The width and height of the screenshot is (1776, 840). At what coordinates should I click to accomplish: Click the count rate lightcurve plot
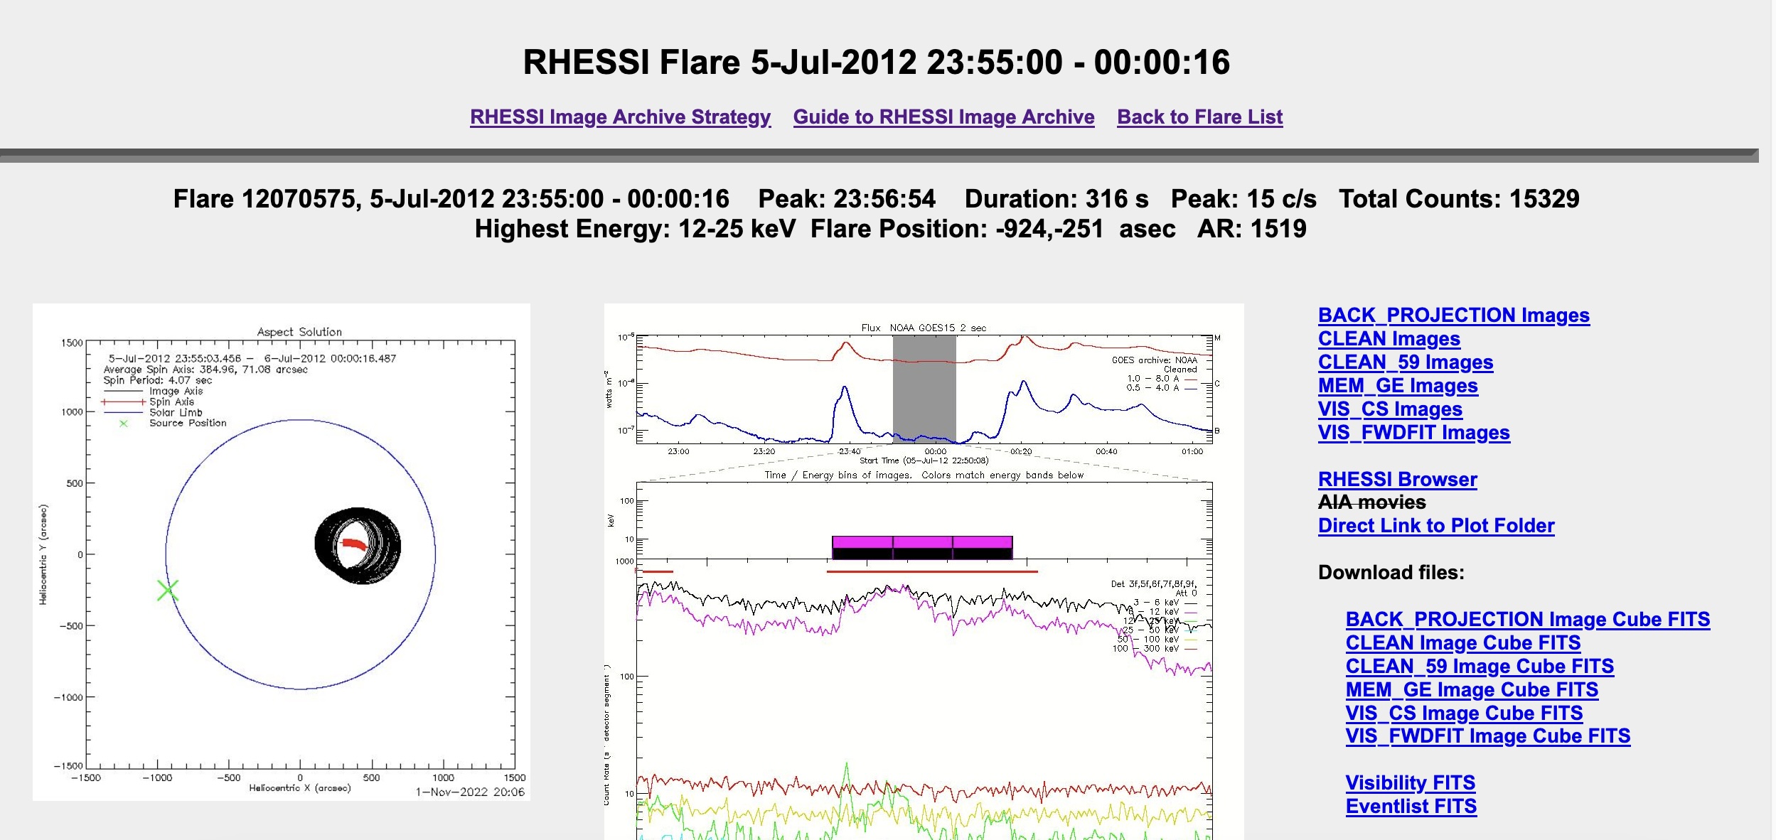tap(924, 700)
